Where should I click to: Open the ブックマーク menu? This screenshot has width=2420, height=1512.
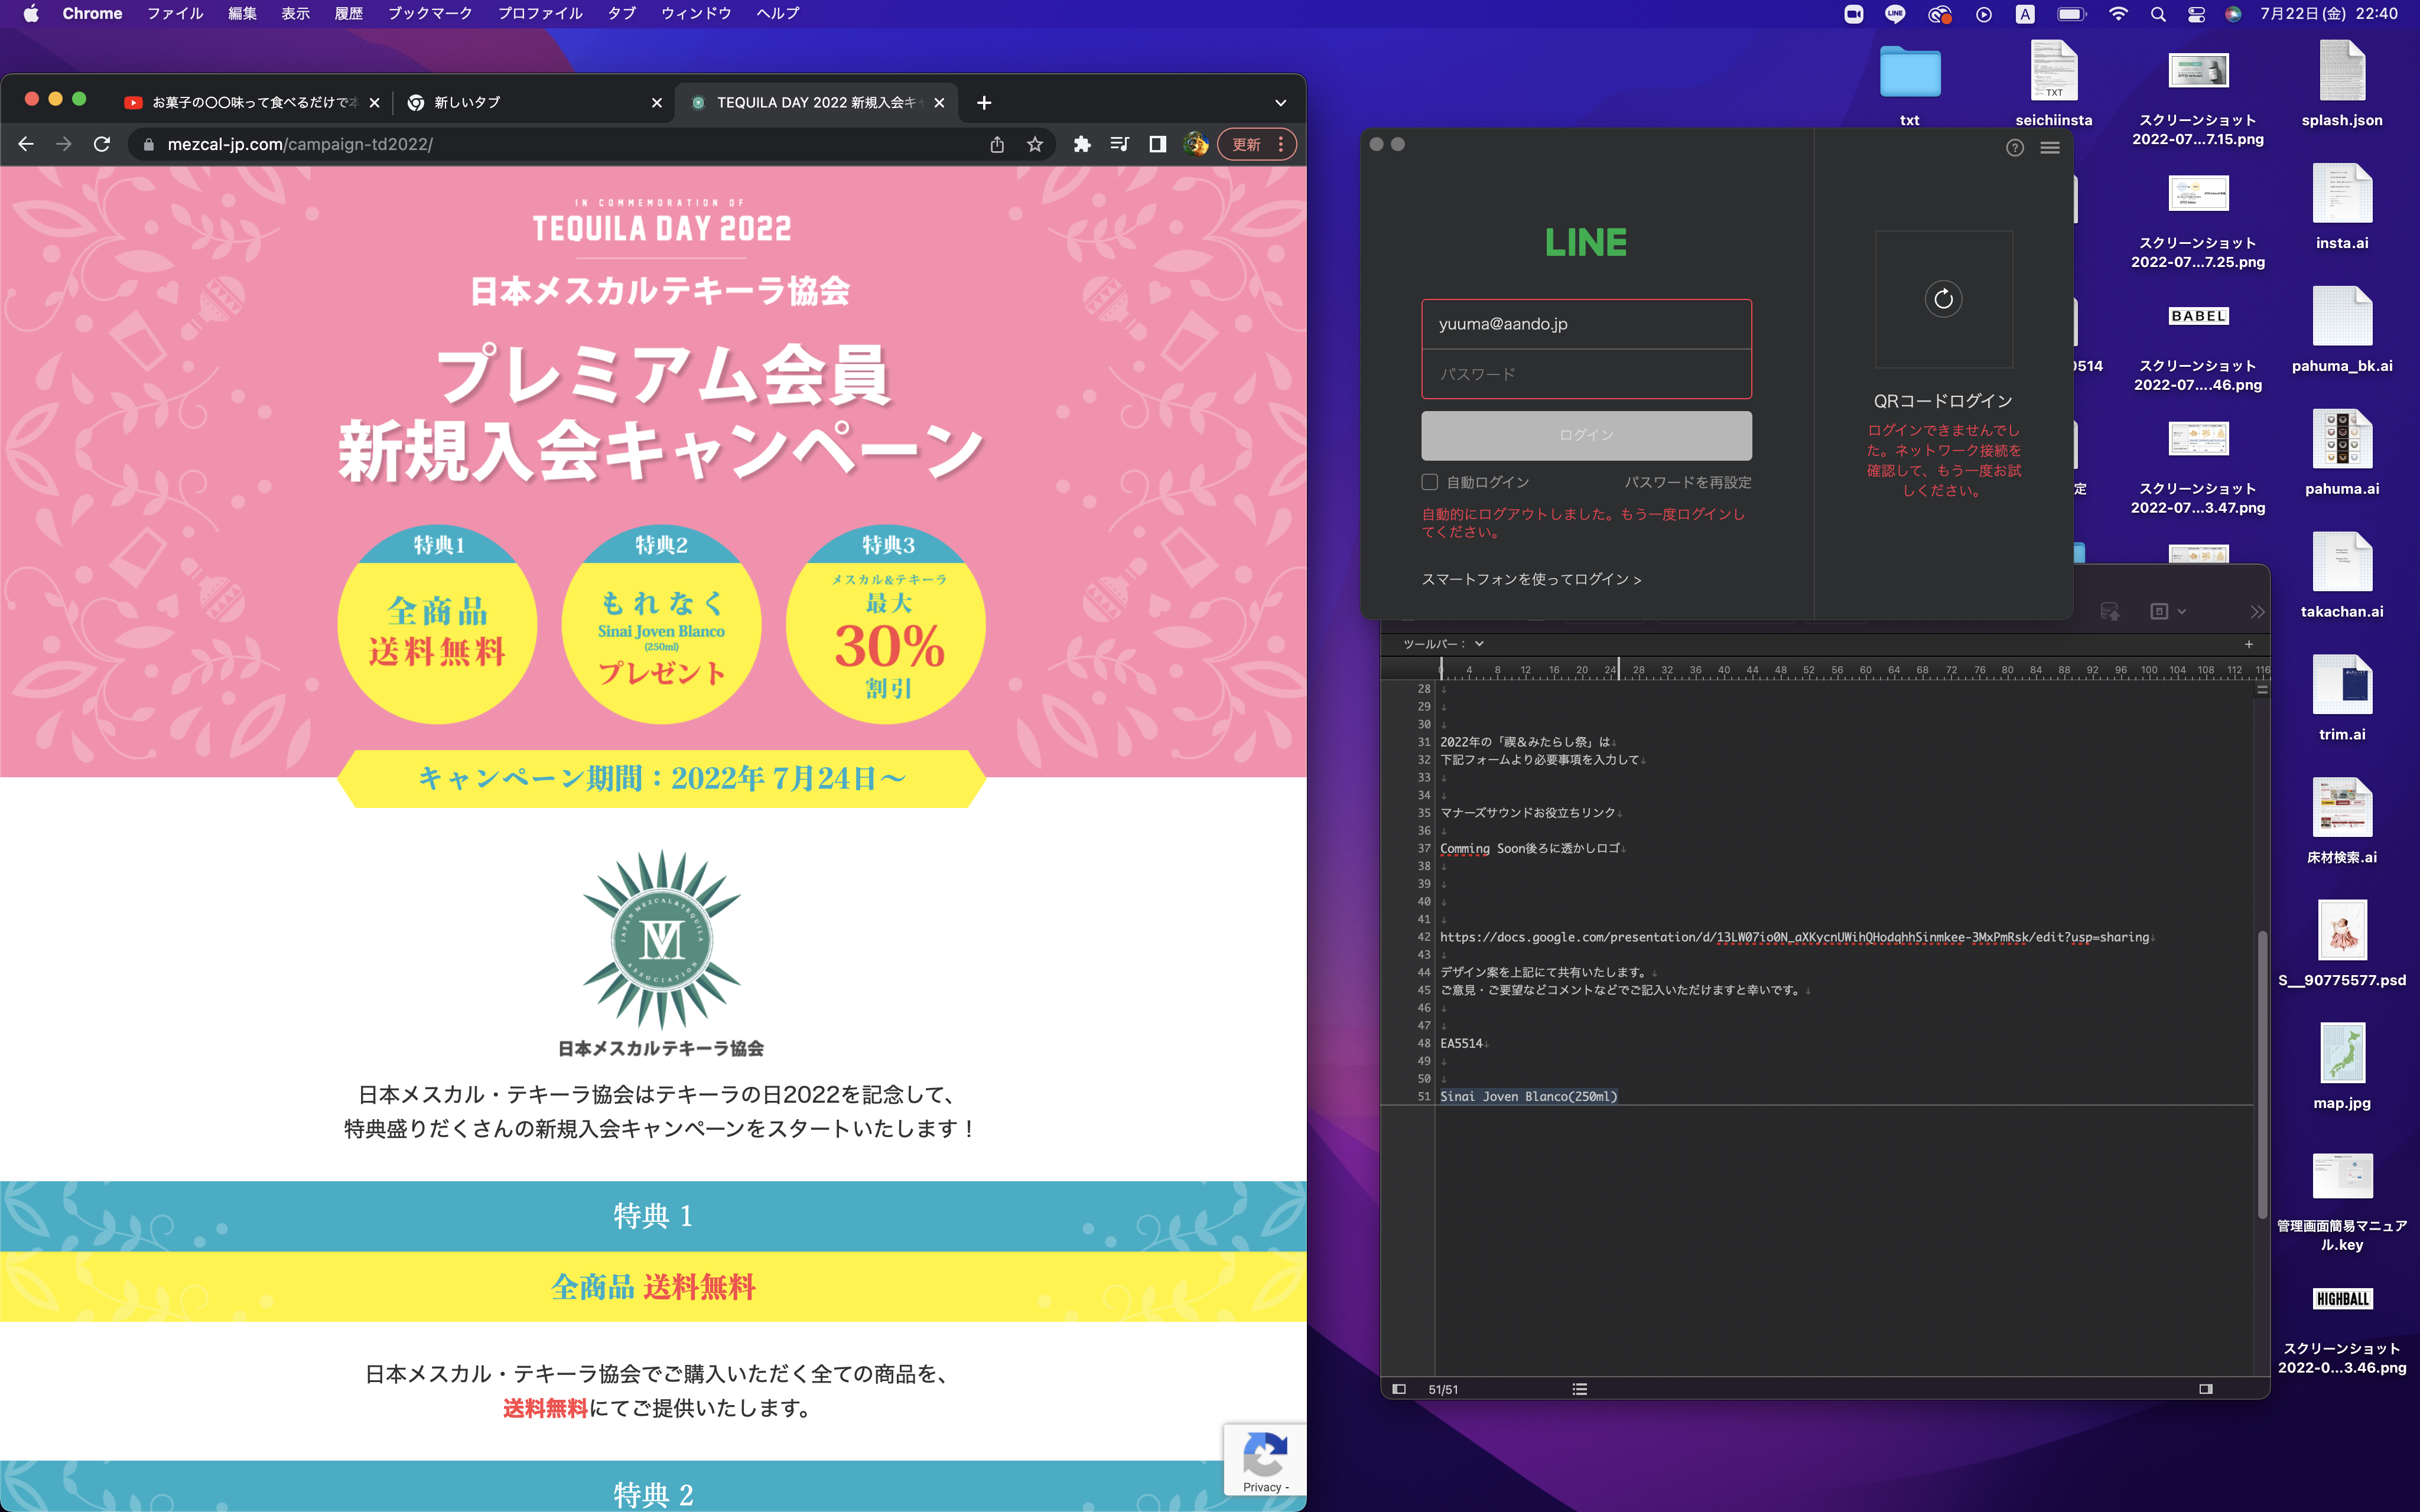tap(430, 14)
